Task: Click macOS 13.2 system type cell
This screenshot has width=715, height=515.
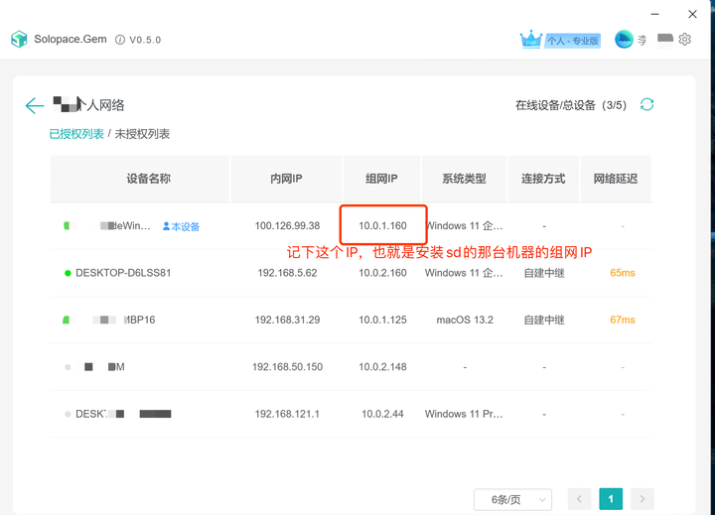Action: (465, 320)
